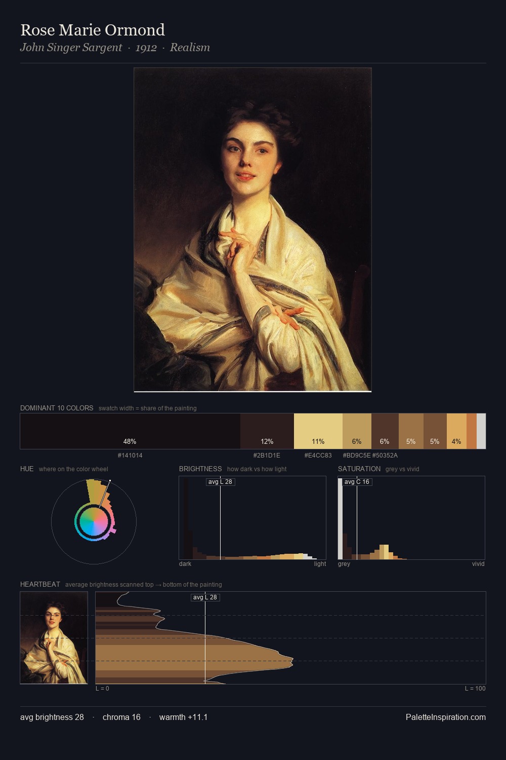Click the year 1912 in subtitle
This screenshot has height=760, width=506.
(x=146, y=48)
